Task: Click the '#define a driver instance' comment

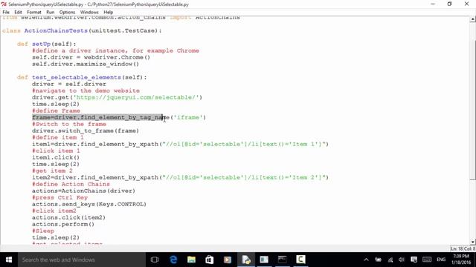Action: [x=116, y=50]
